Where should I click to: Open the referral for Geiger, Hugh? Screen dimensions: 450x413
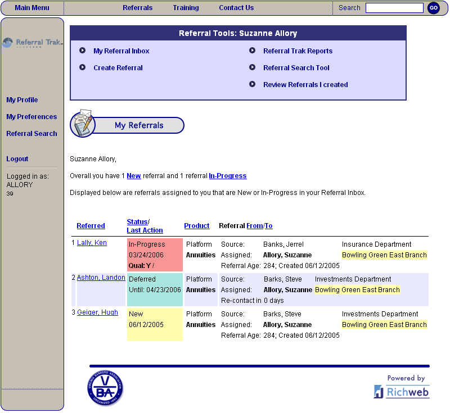click(x=97, y=312)
